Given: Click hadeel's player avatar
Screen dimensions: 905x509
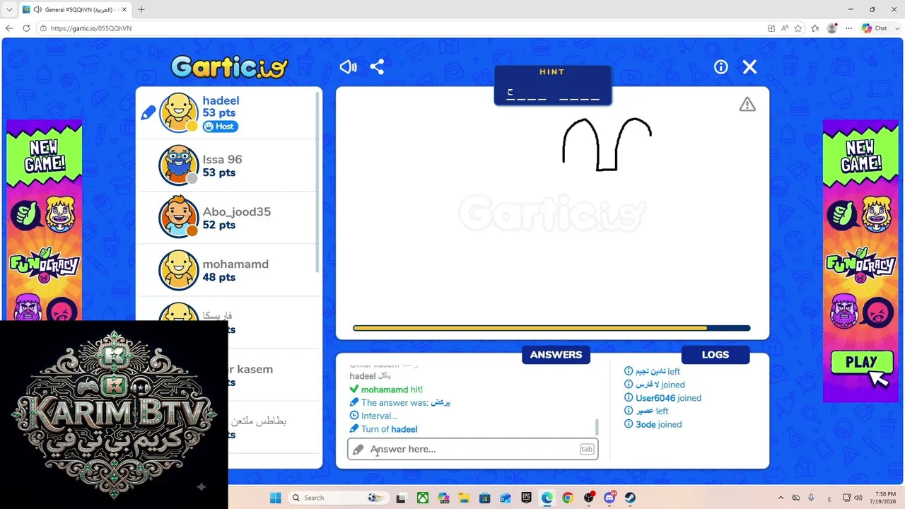Looking at the screenshot, I should [178, 113].
